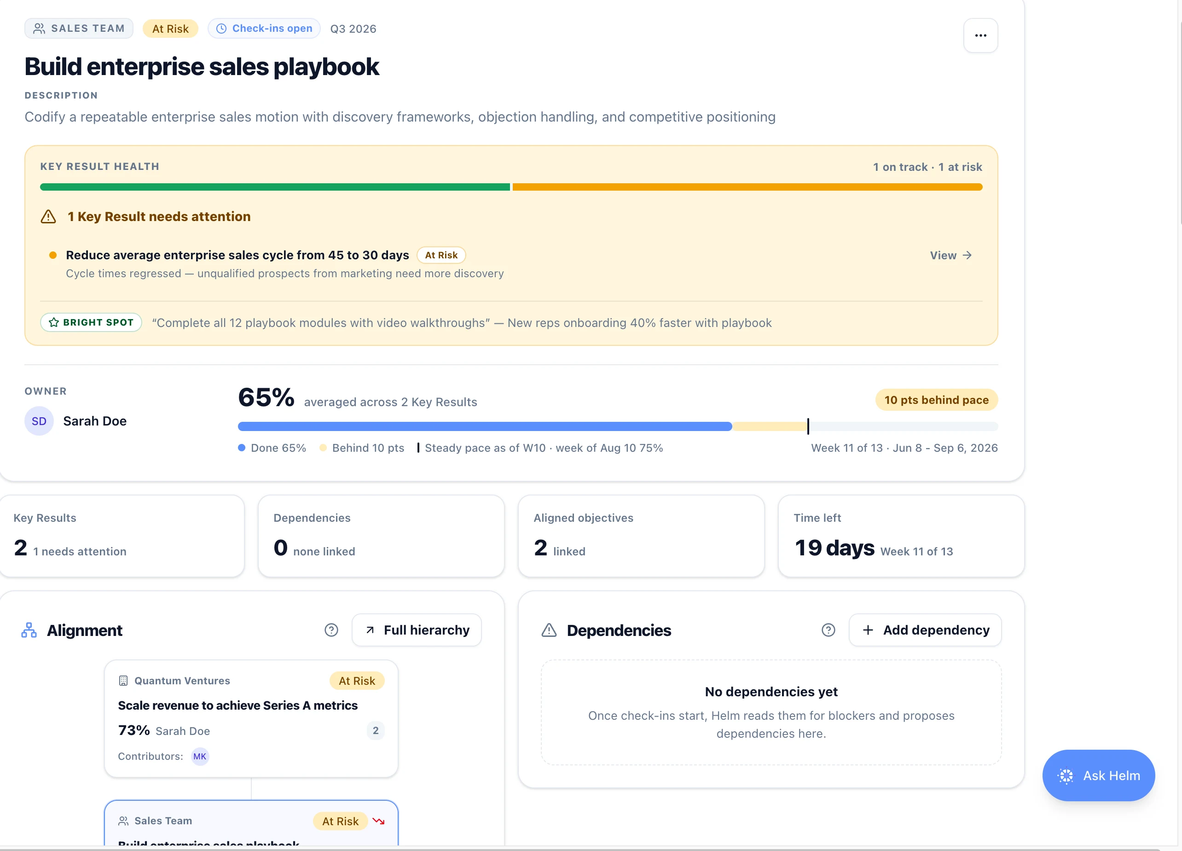Click the At Risk badge on Quantum Ventures card
The image size is (1182, 851).
[356, 681]
